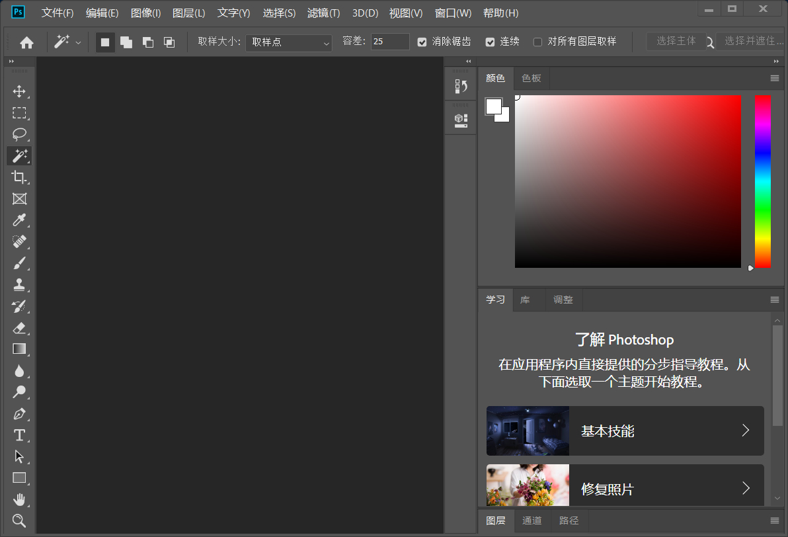This screenshot has width=788, height=537.
Task: Open the 滤镜(T) menu
Action: pos(324,13)
